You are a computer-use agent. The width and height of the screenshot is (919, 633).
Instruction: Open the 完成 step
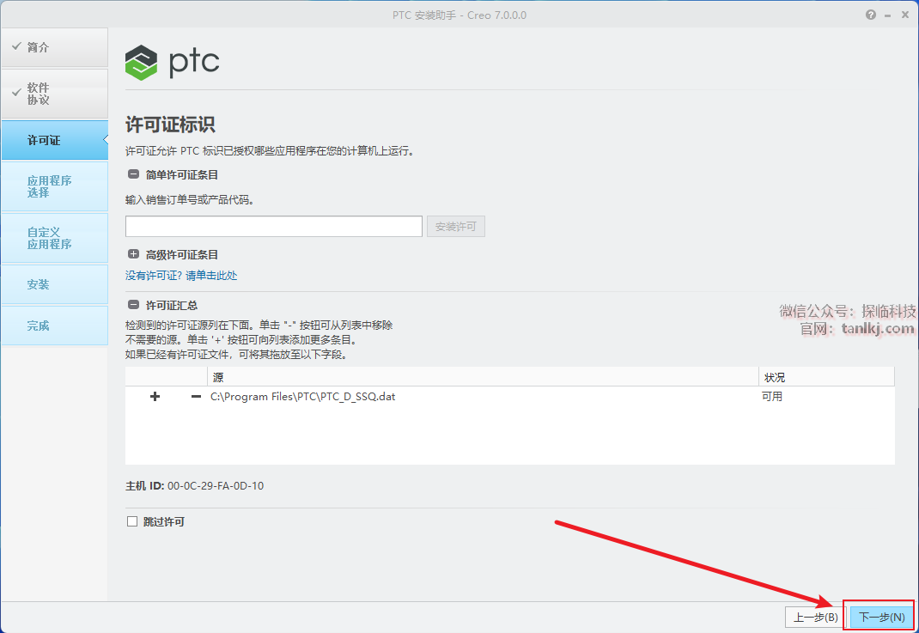point(54,326)
